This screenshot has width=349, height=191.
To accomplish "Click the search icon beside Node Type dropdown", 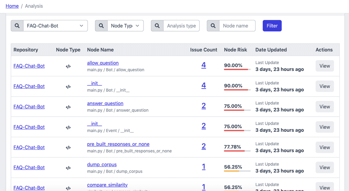I will tap(101, 26).
